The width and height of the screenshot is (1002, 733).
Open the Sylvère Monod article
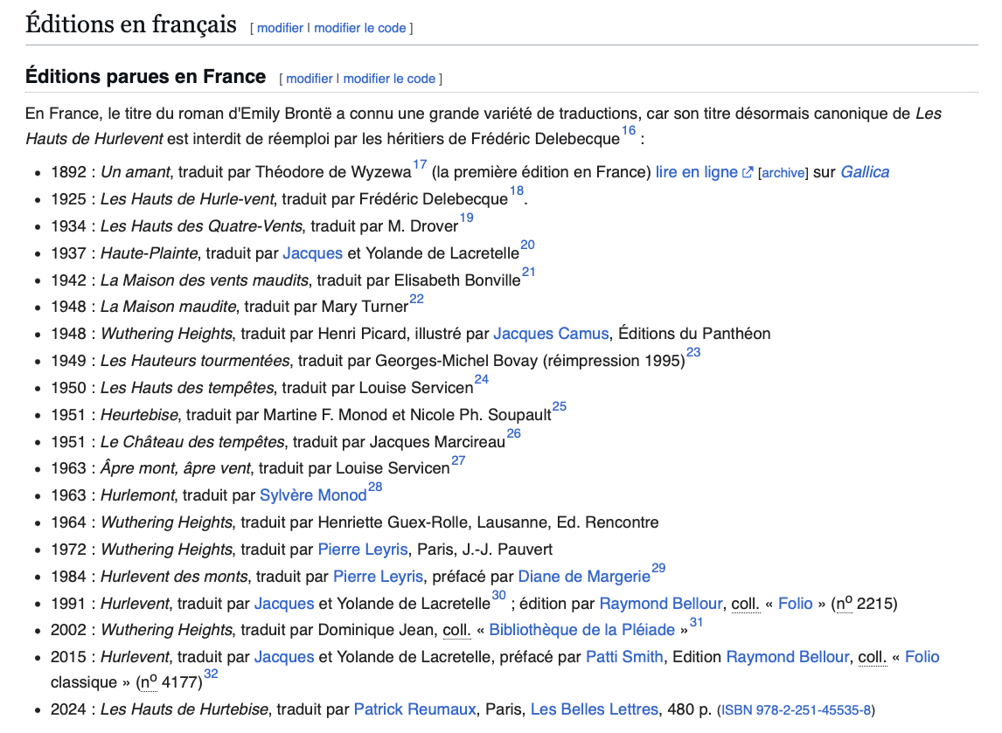(313, 495)
